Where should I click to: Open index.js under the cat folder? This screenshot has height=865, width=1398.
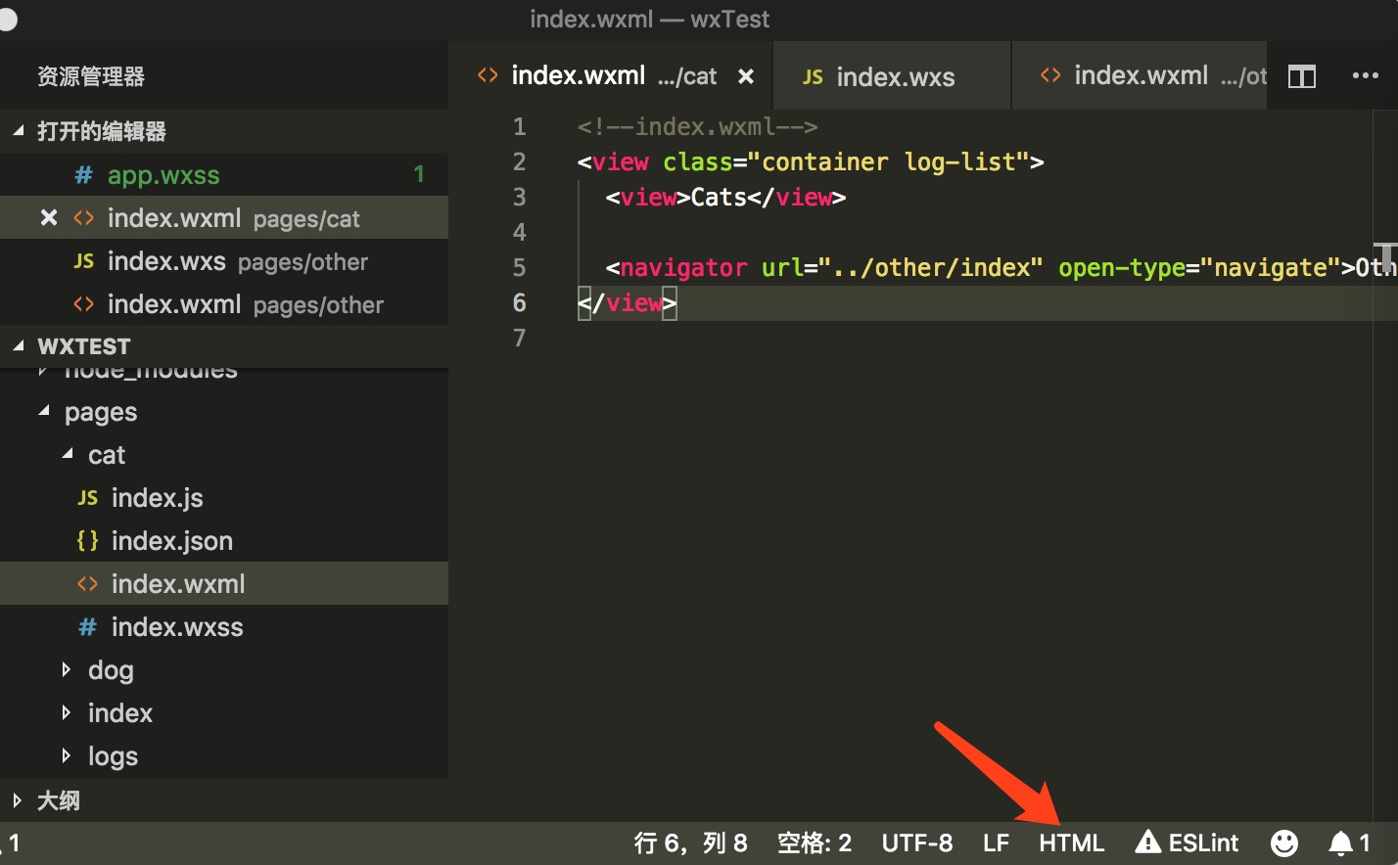click(157, 497)
